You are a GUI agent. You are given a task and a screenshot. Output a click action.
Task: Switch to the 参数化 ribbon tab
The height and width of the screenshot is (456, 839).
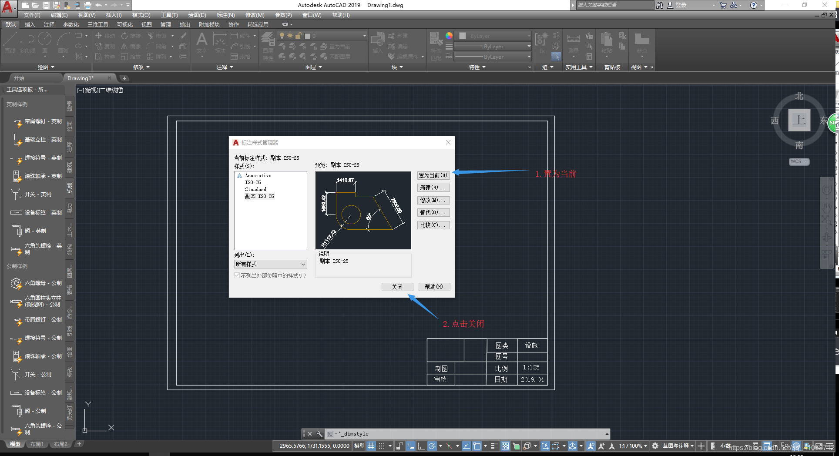click(71, 25)
